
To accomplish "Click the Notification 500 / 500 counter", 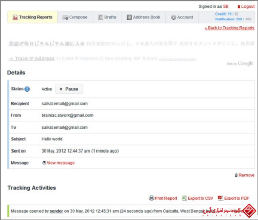I will coord(233,19).
